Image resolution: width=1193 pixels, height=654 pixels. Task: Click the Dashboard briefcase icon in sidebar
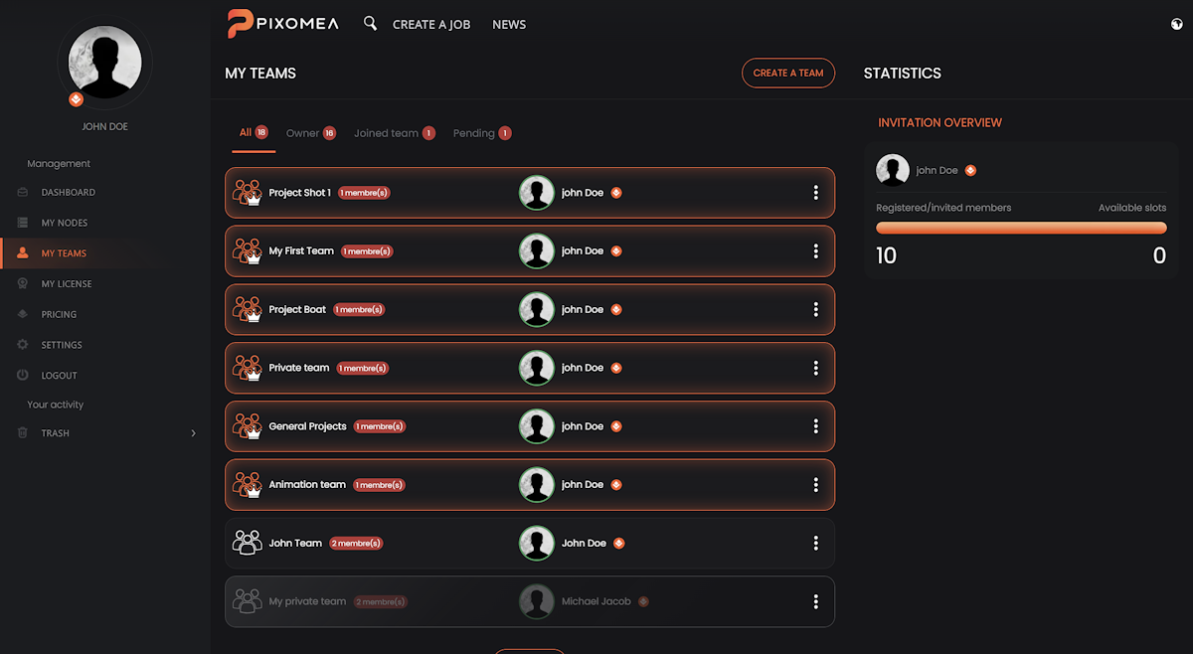click(x=23, y=192)
